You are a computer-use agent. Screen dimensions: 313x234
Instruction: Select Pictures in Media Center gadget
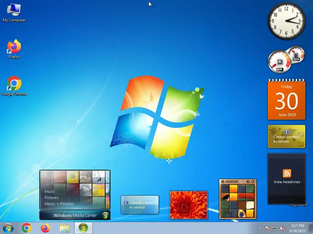(51, 197)
